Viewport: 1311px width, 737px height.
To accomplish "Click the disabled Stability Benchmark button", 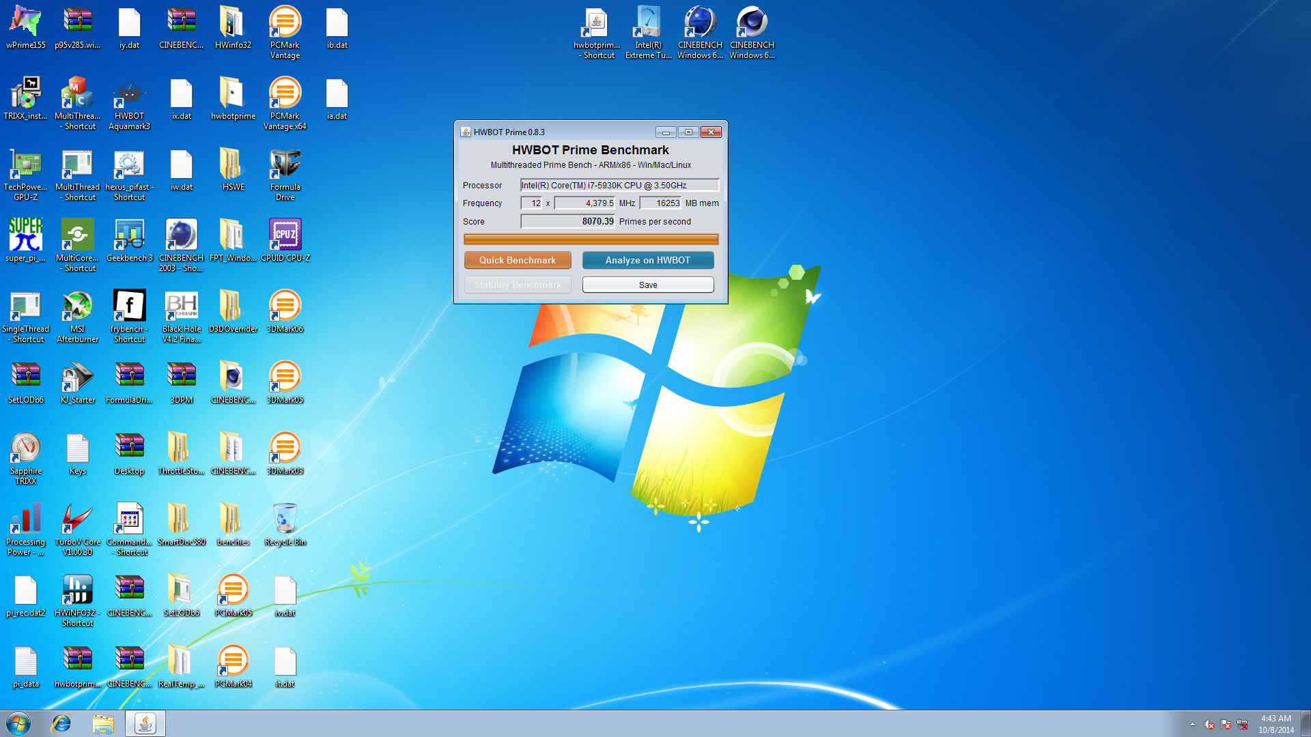I will point(518,285).
